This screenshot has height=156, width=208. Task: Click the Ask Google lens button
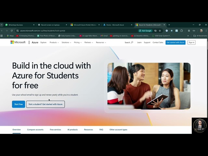coord(145,31)
